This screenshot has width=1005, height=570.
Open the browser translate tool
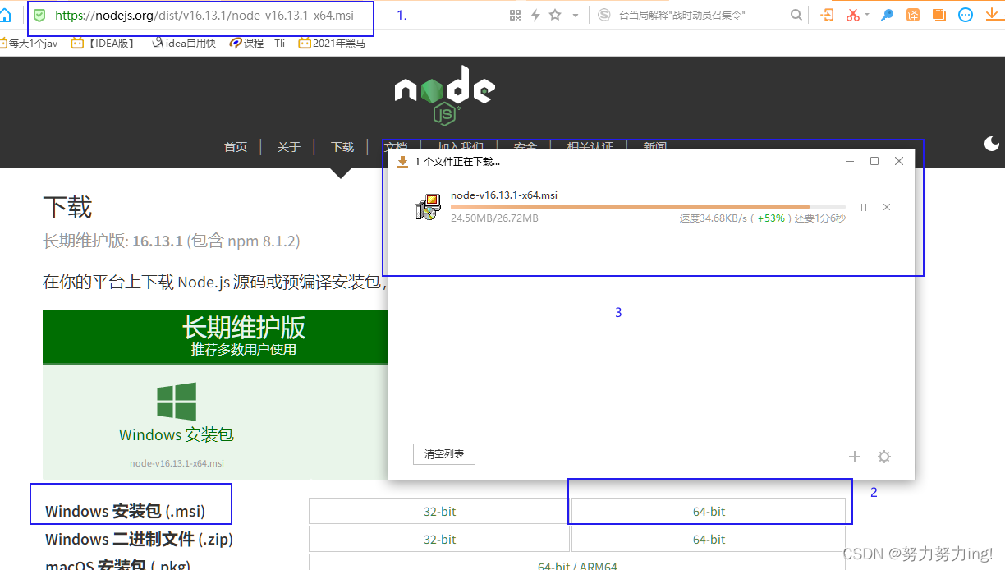[913, 15]
